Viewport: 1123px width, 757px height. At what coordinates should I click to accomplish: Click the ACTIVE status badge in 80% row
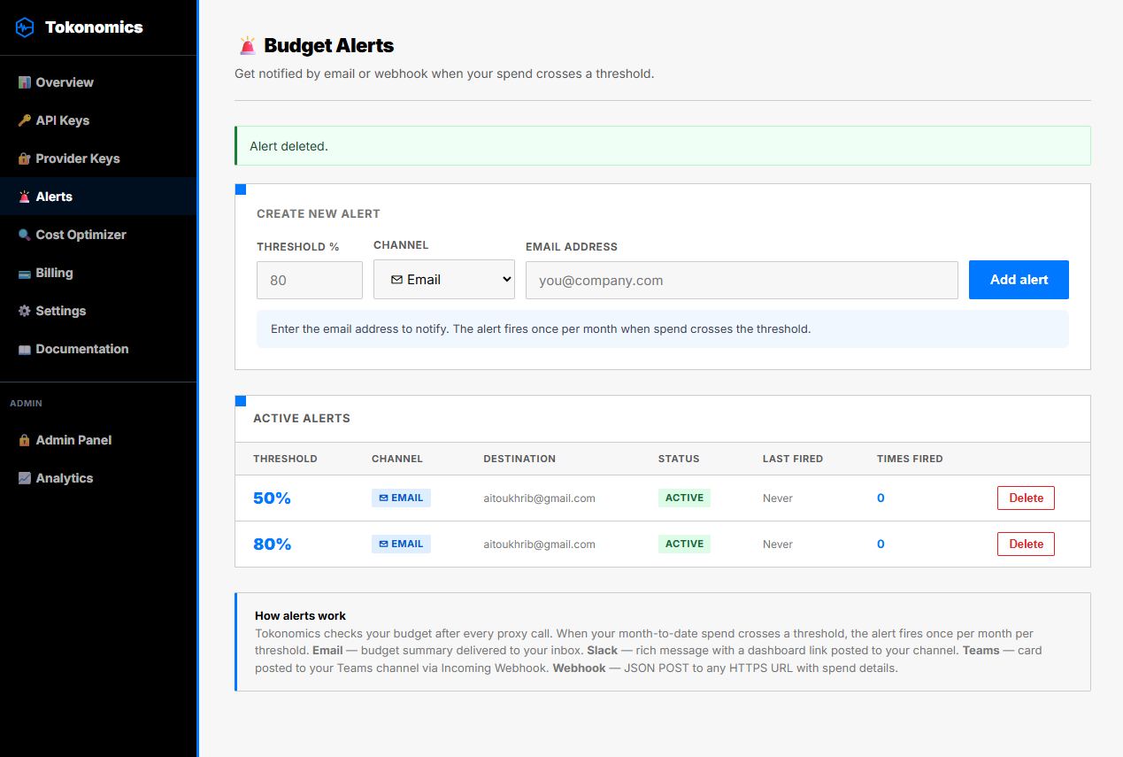pyautogui.click(x=684, y=544)
